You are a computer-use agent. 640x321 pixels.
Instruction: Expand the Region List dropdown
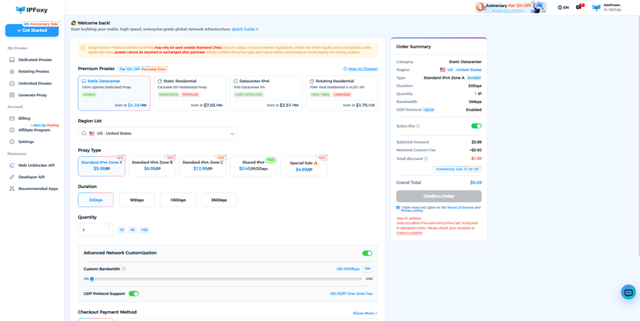[x=158, y=134]
